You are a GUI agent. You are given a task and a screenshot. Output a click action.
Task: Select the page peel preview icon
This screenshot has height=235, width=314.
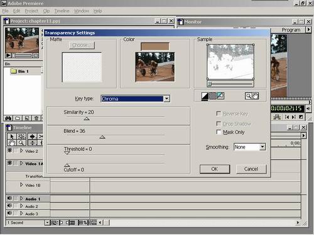click(220, 96)
